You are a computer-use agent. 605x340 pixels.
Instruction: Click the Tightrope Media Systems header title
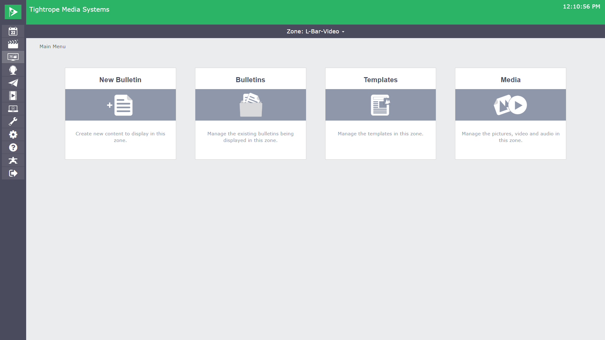click(69, 9)
